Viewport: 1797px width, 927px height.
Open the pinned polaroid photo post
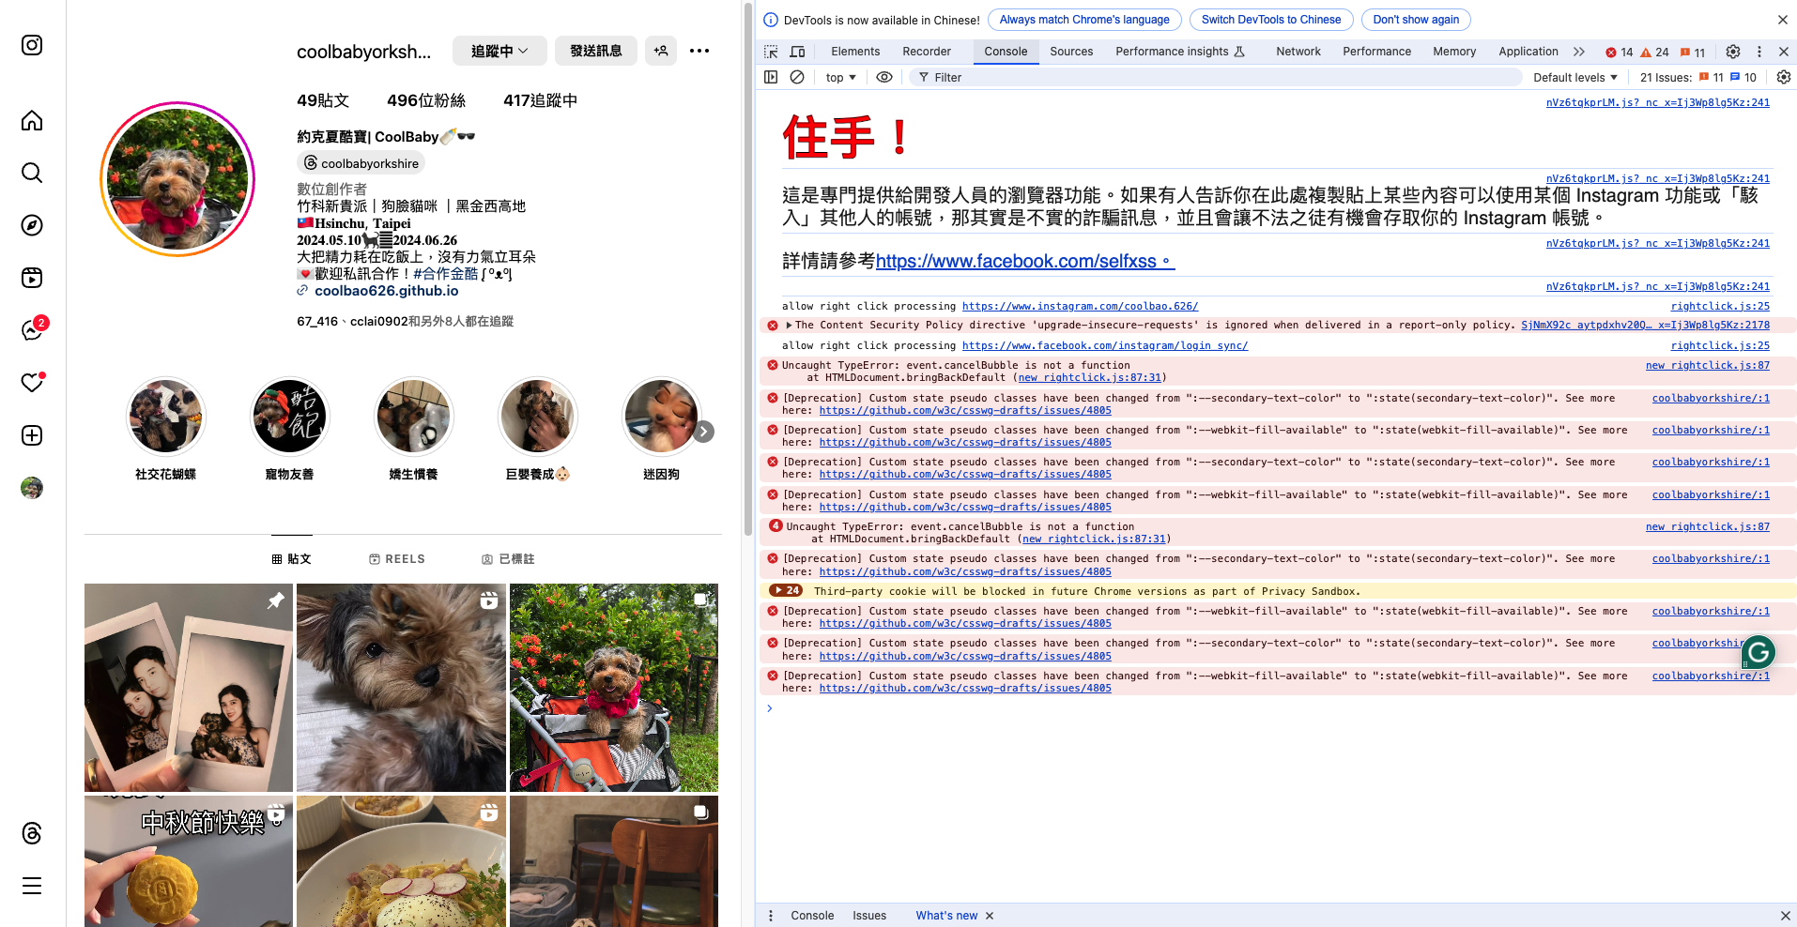(x=188, y=687)
